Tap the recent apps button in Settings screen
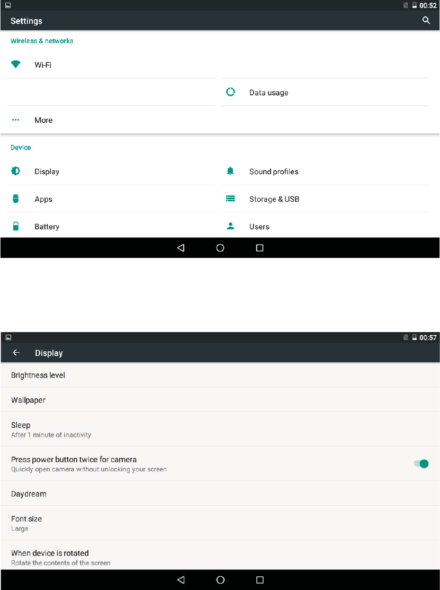This screenshot has height=590, width=440. tap(259, 247)
